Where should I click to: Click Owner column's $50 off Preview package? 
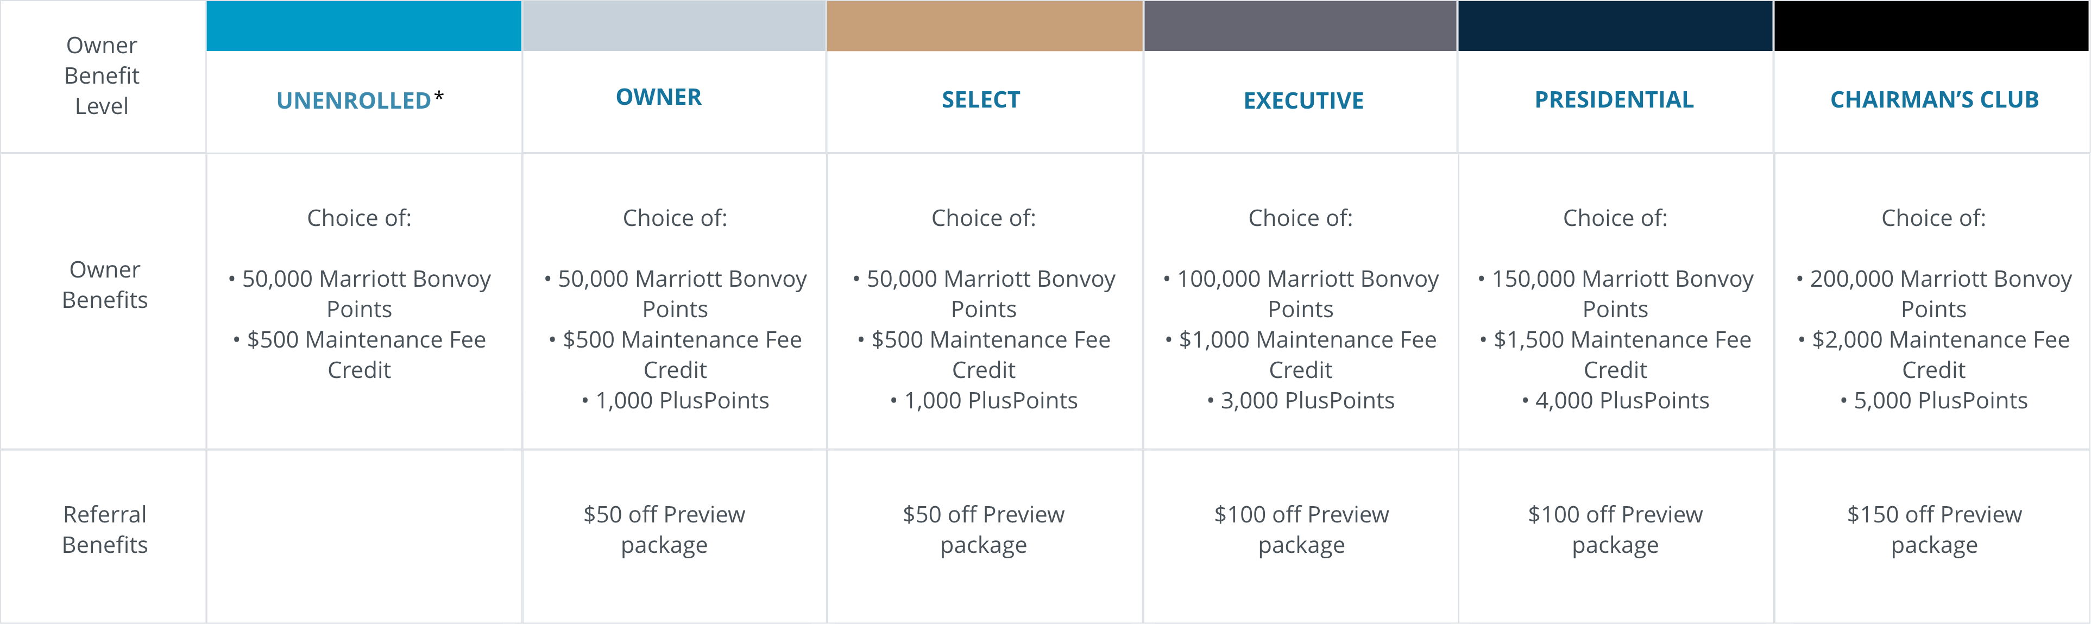click(x=664, y=529)
